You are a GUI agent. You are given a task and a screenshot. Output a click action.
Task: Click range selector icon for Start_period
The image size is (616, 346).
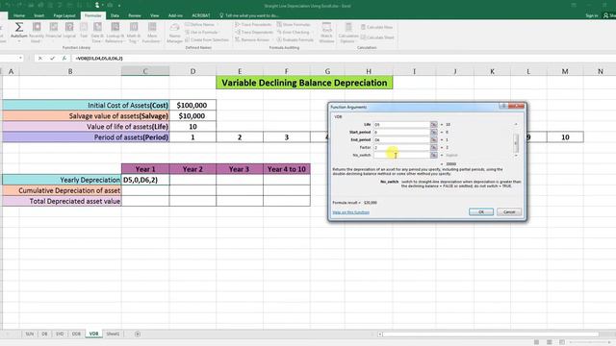point(433,133)
